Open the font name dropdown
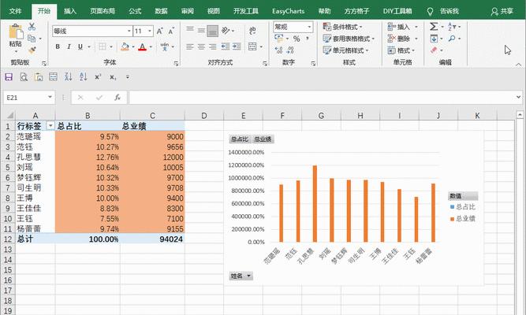526x315 pixels. (129, 31)
